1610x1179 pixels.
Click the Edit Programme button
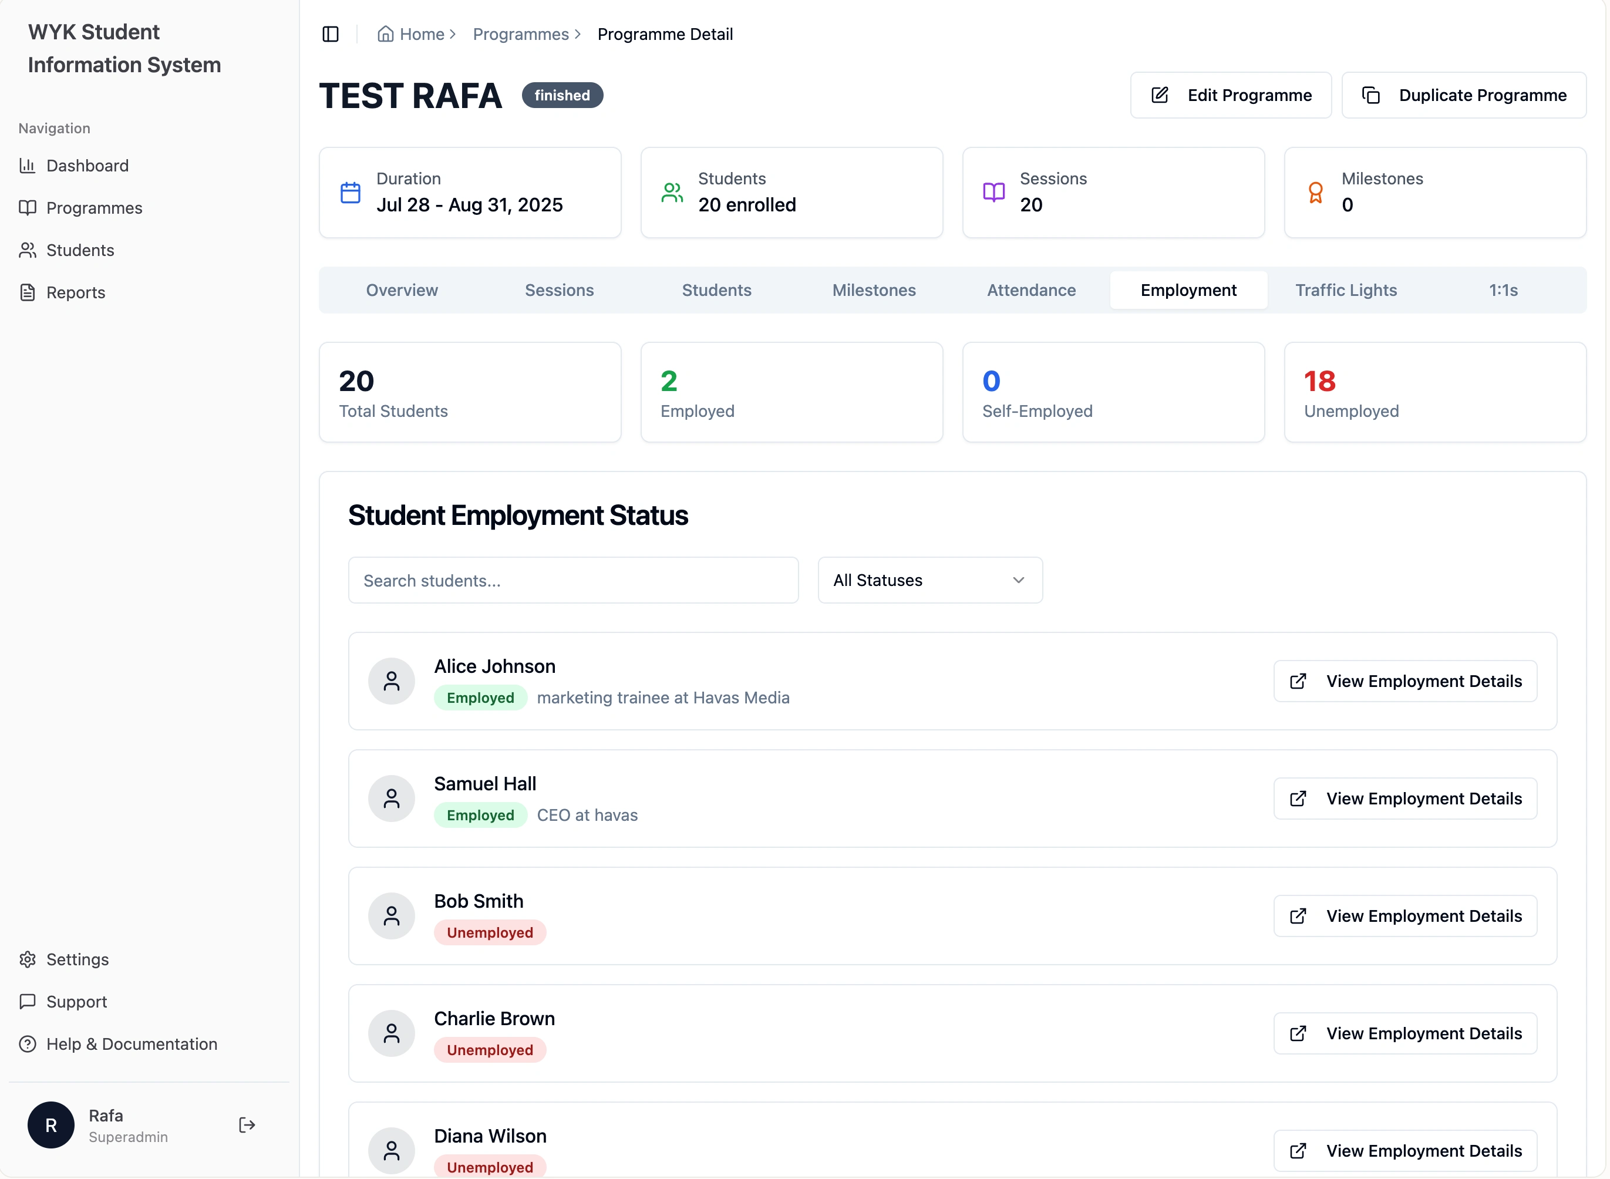1230,96
